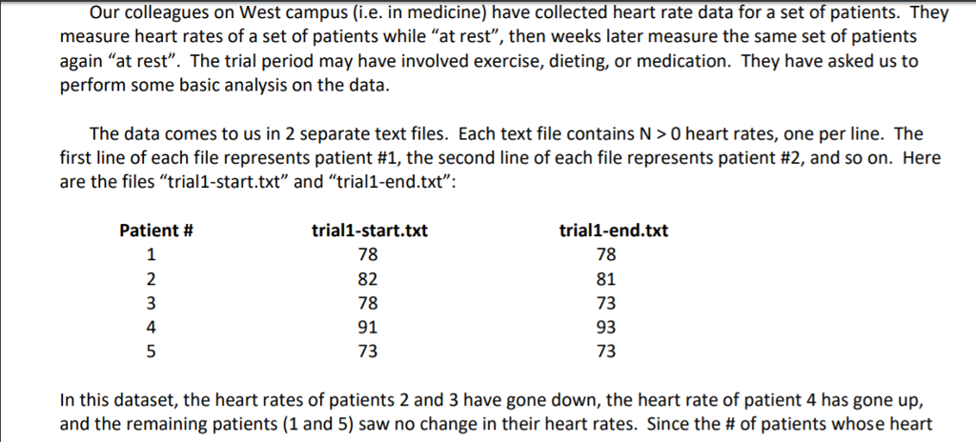
Task: Click patient number 3 in the table
Action: click(x=151, y=303)
